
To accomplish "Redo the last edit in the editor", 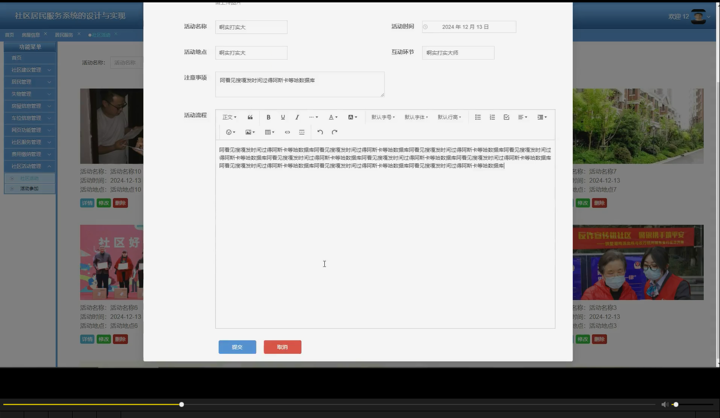I will (334, 132).
